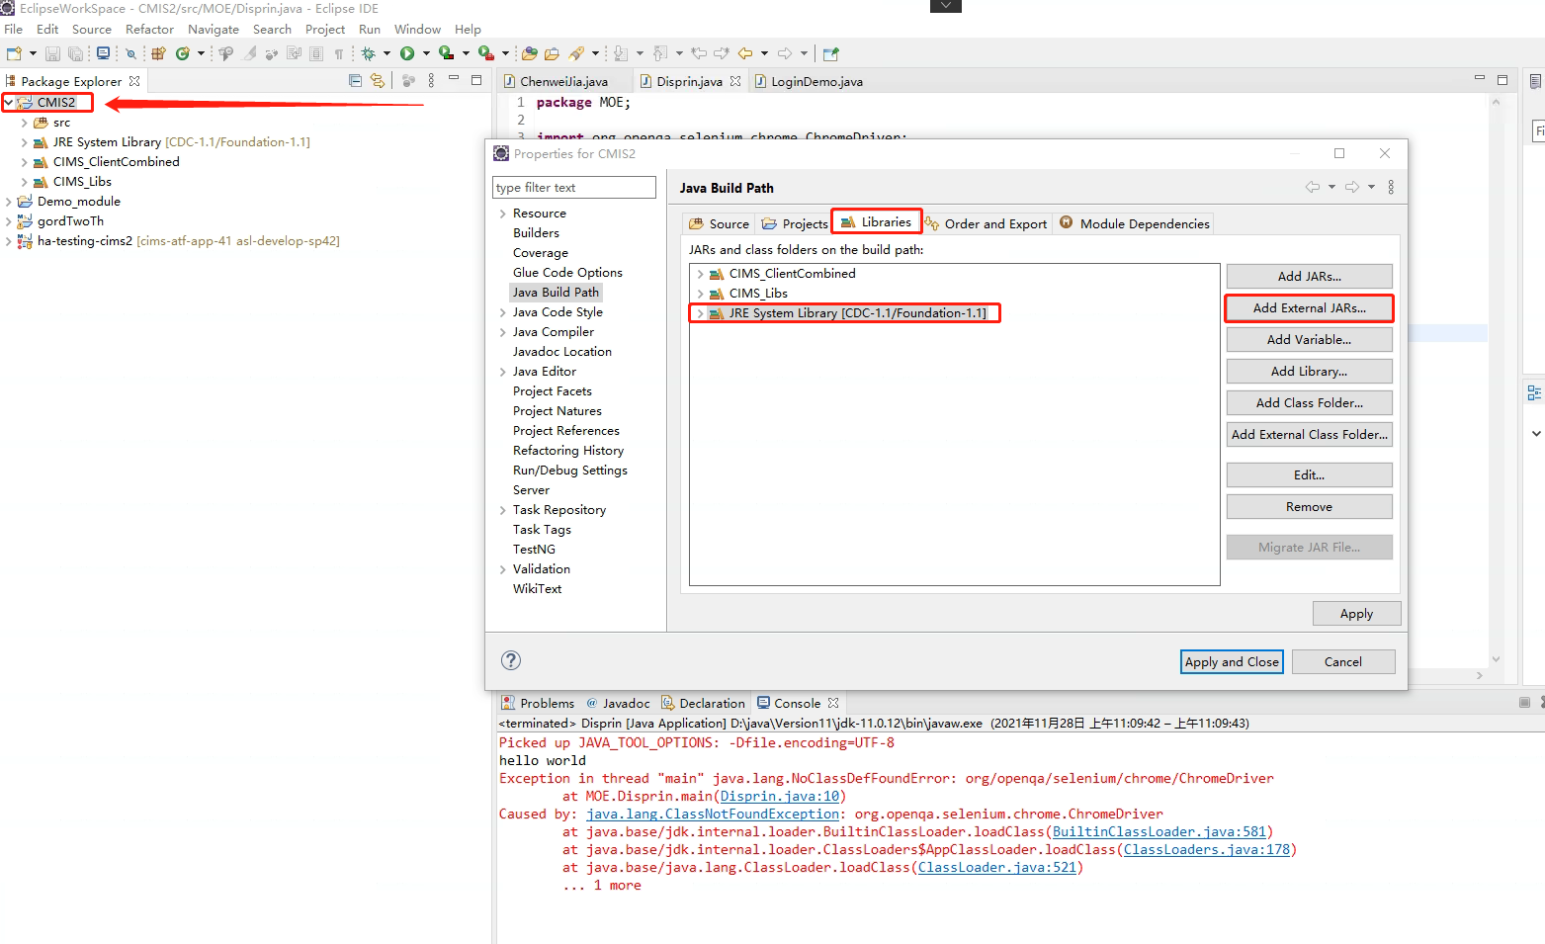Click the Add Library button
1545x944 pixels.
1310,372
